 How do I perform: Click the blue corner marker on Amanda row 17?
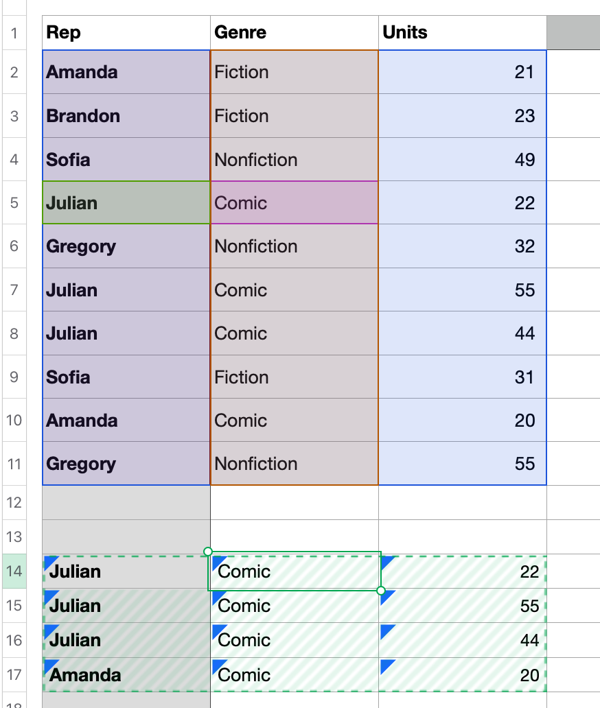50,665
